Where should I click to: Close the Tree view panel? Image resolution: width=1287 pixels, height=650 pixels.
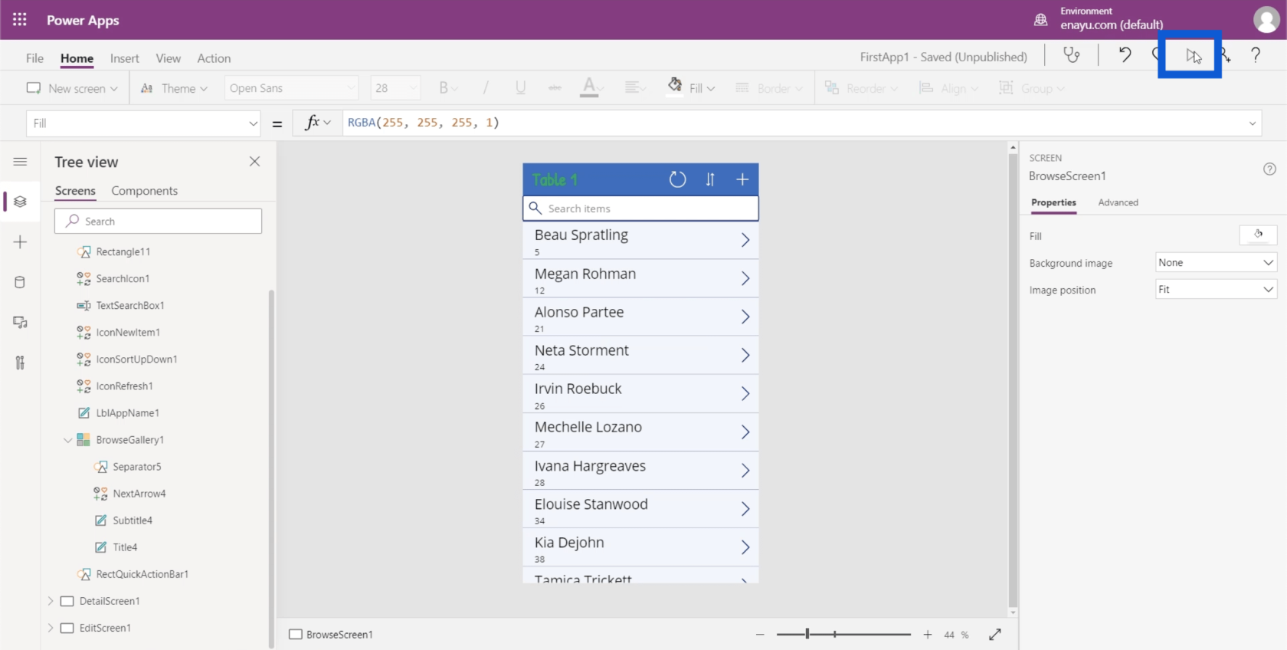coord(254,162)
